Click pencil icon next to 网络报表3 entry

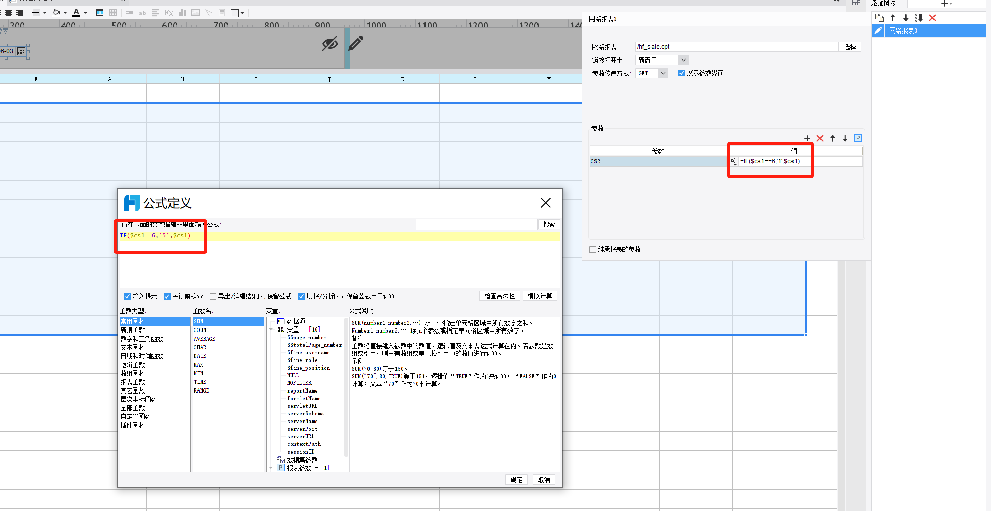878,31
